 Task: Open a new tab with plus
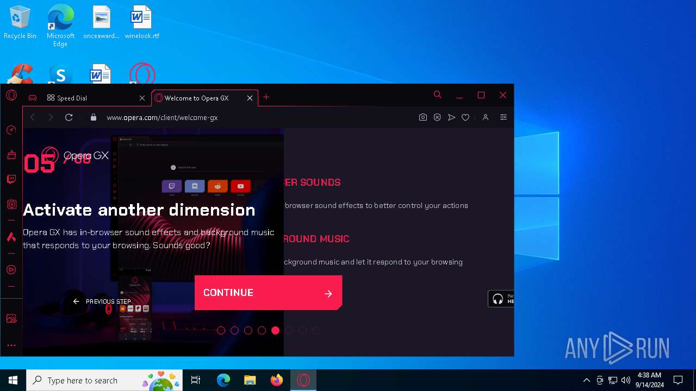[266, 97]
